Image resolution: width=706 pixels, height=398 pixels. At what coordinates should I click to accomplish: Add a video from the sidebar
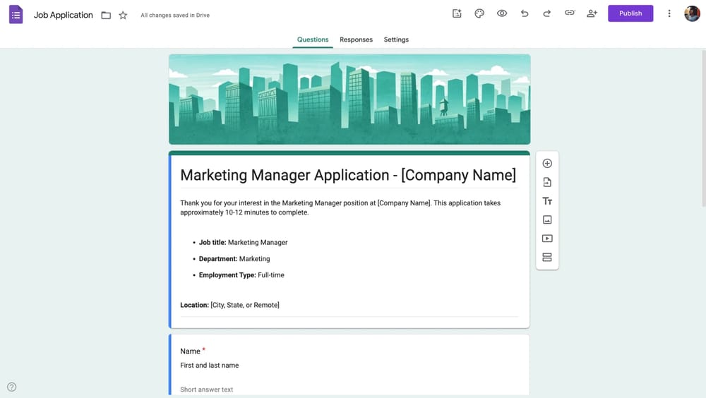pyautogui.click(x=547, y=239)
